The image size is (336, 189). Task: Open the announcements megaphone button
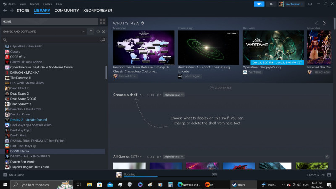[x=259, y=4]
